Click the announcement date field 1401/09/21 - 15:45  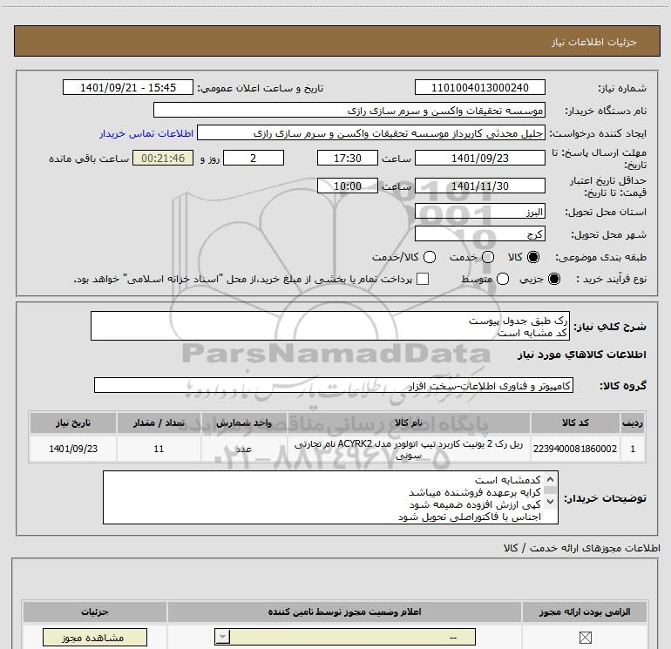coord(128,87)
